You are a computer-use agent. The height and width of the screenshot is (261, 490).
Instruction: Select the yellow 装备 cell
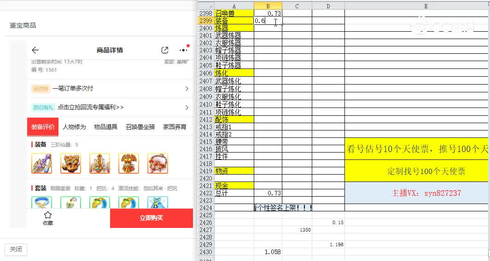(x=234, y=21)
